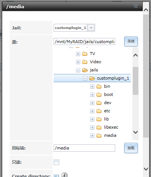Viewport: 151px width, 177px height.
Task: Open the Jail customplugin_1 dropdown
Action: coord(91,28)
